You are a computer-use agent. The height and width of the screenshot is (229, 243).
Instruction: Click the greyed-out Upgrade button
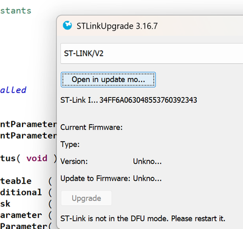tap(86, 198)
